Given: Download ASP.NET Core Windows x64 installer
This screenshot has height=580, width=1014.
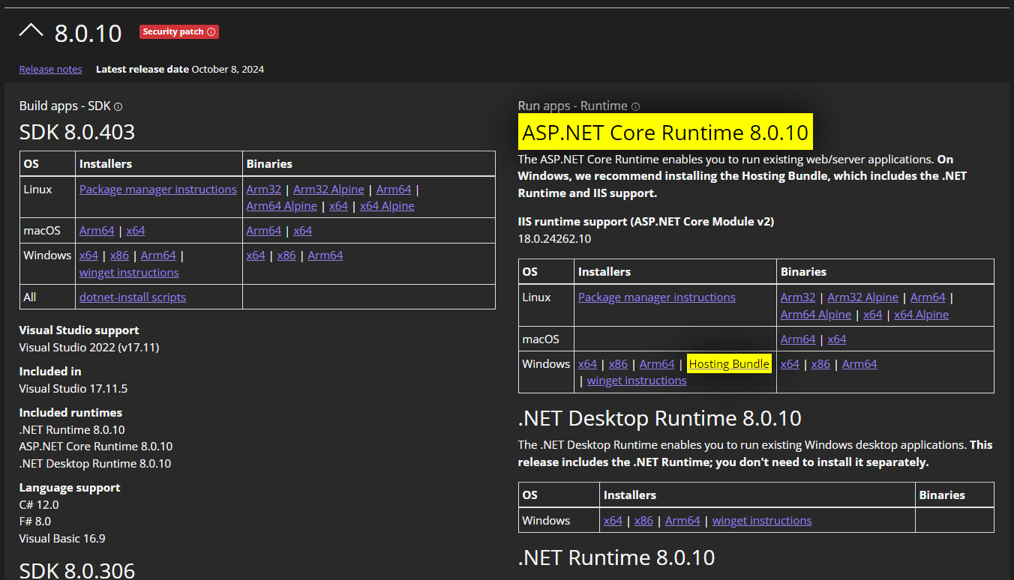Looking at the screenshot, I should point(587,364).
